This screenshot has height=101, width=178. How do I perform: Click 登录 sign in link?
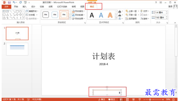(x=170, y=7)
